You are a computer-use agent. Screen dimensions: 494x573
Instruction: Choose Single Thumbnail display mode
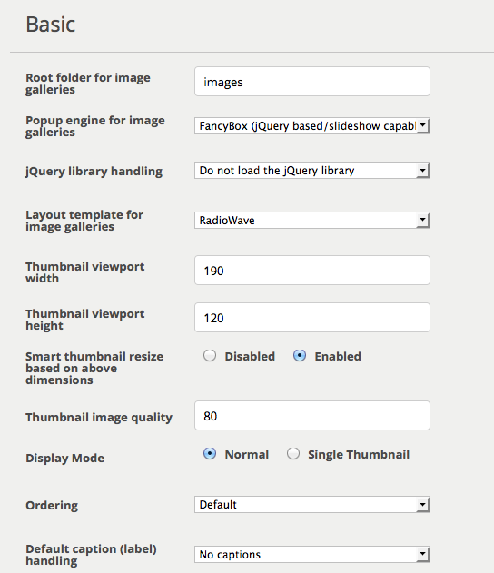click(x=293, y=454)
